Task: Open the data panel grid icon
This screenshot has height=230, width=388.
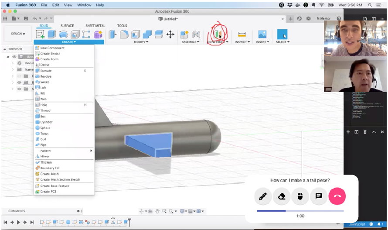Action: pyautogui.click(x=5, y=18)
